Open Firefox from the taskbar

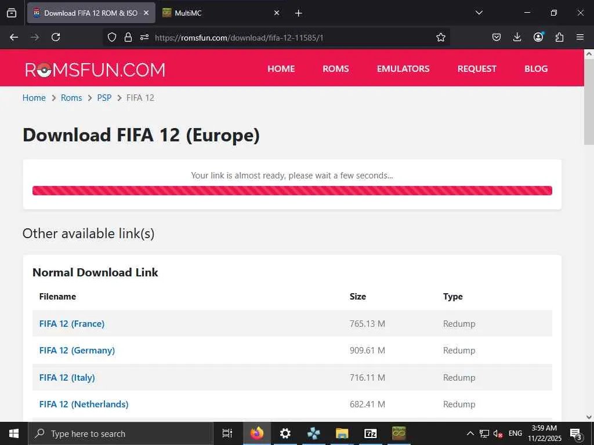(256, 433)
